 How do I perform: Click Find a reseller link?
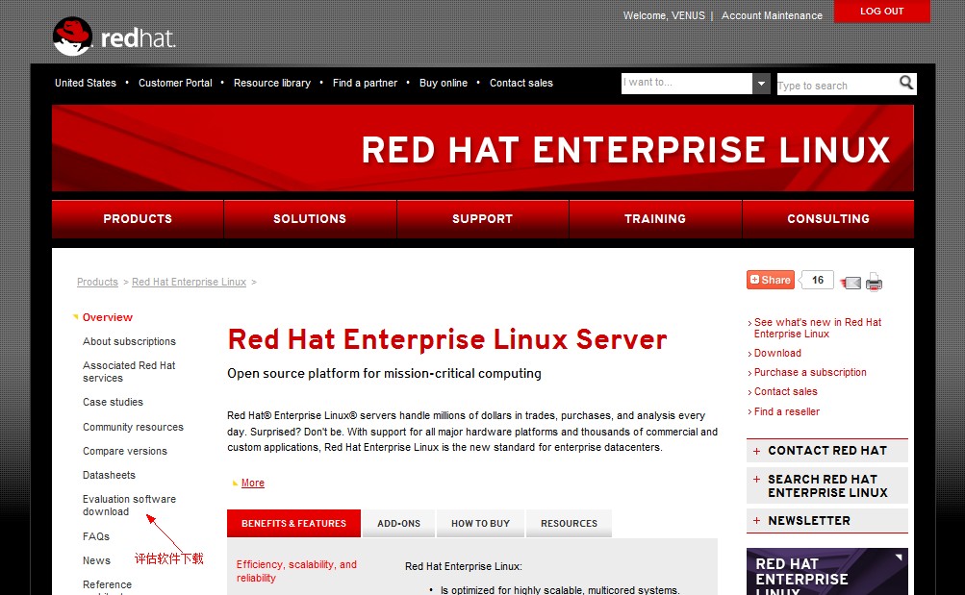click(786, 411)
